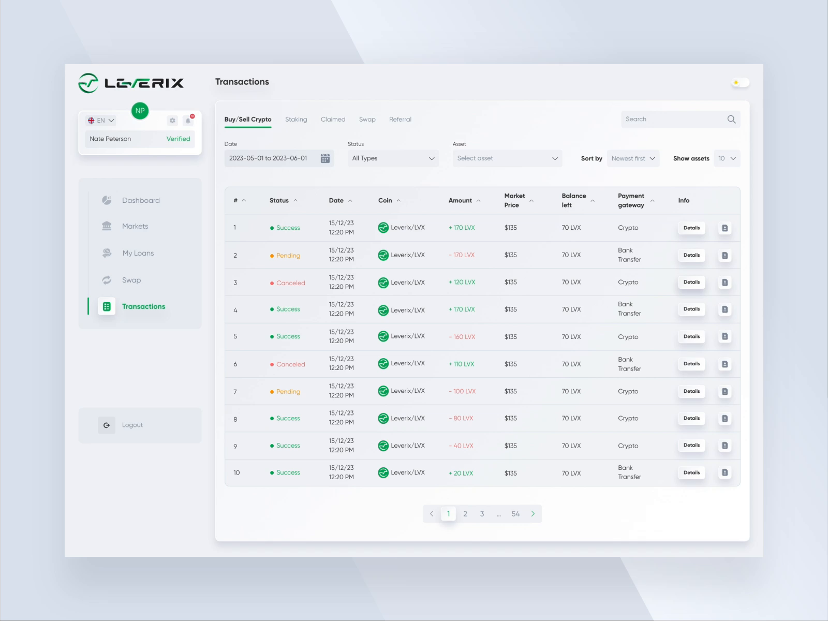The width and height of the screenshot is (828, 621).
Task: Open the All Types status dropdown
Action: point(393,158)
